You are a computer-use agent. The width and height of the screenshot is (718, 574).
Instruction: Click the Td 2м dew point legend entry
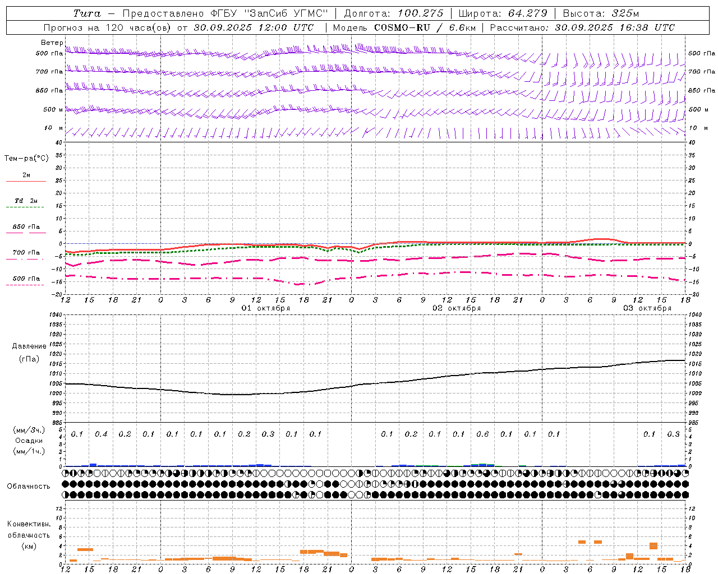[26, 201]
